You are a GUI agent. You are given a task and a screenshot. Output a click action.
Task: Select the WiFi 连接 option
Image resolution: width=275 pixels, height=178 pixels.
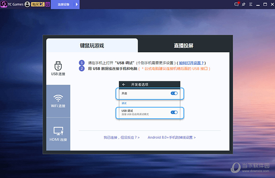tap(58, 101)
